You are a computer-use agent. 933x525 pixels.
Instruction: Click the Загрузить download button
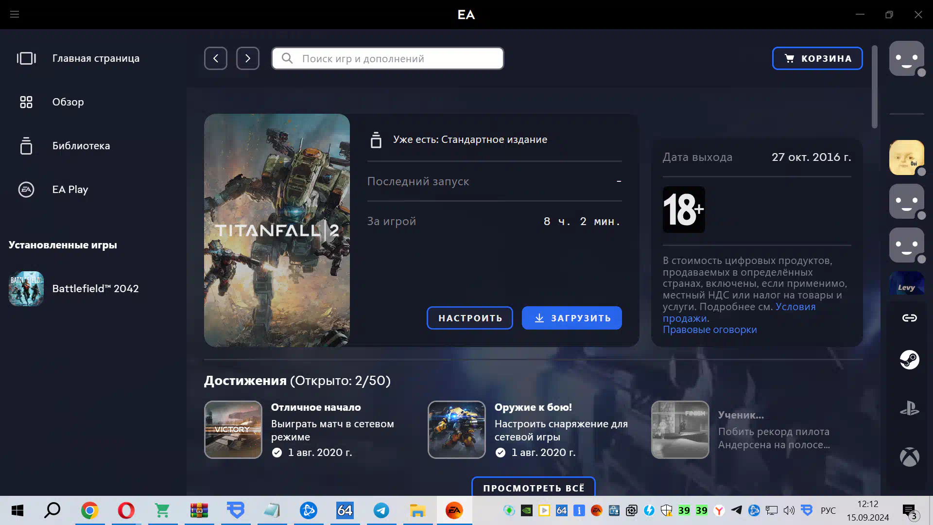point(572,318)
